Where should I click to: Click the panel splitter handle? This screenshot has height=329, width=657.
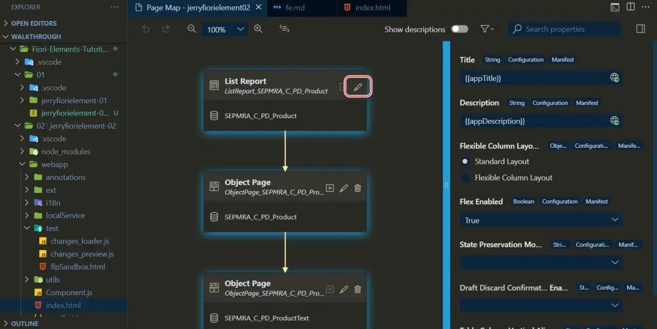[x=446, y=185]
